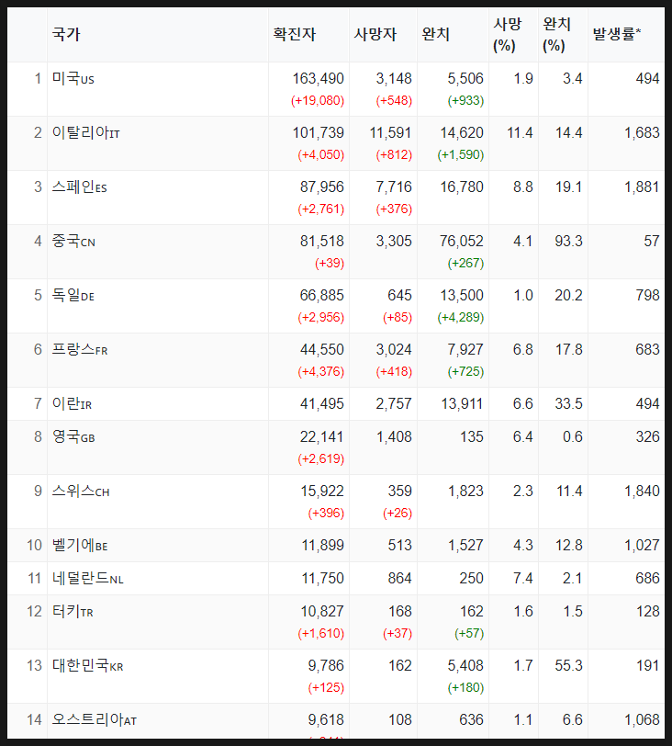
Task: Click the 완치 (%) column header
Action: pyautogui.click(x=556, y=35)
